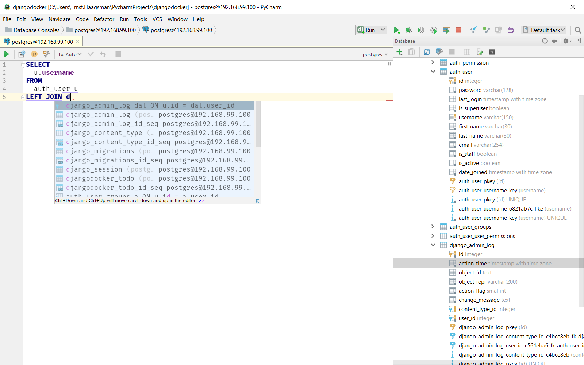The image size is (584, 365).
Task: Expand the auth_permission table node
Action: [x=433, y=62]
